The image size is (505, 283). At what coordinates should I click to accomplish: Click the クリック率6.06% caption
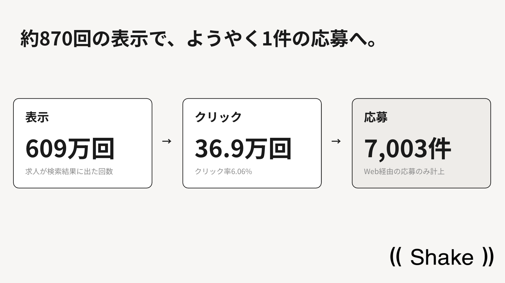(x=223, y=172)
